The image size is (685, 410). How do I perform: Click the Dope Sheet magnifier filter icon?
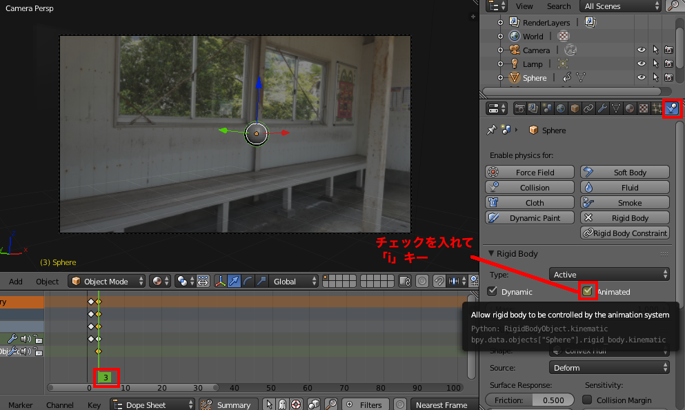pos(332,404)
